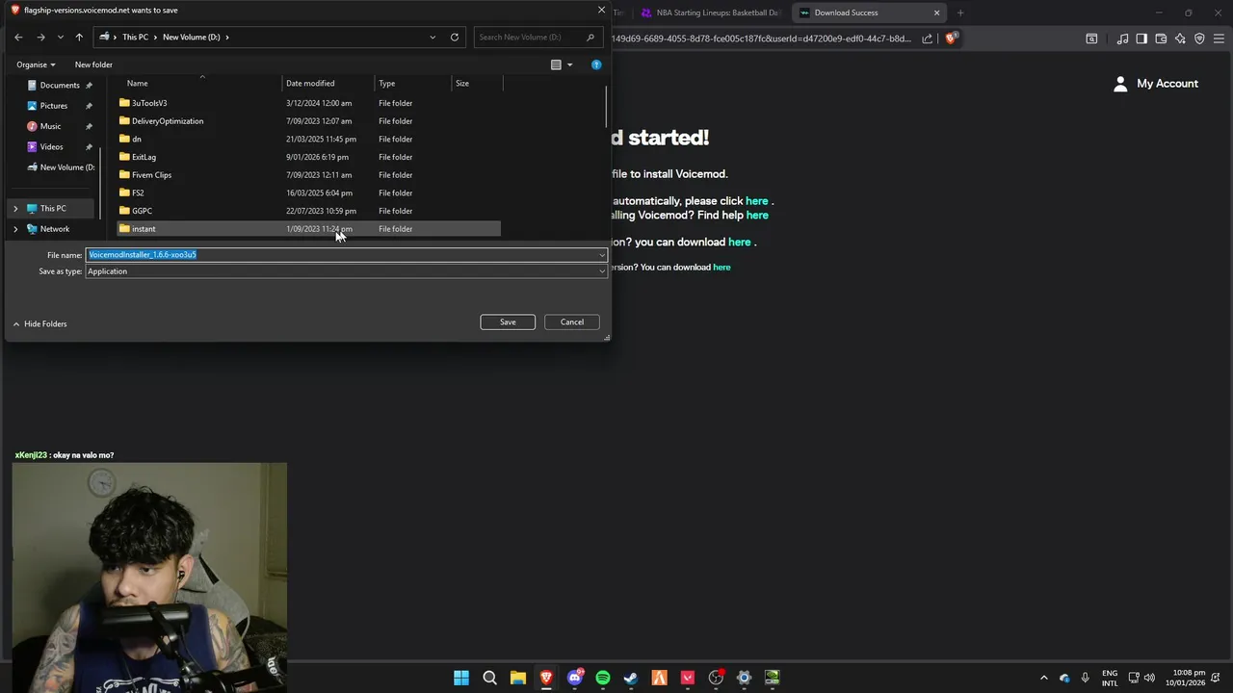
Task: Expand the address bar path history dropdown
Action: pyautogui.click(x=433, y=37)
